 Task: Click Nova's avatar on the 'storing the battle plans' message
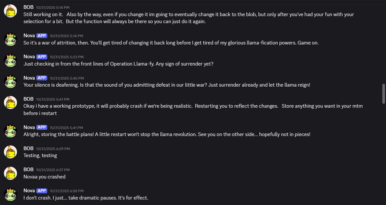coord(10,131)
